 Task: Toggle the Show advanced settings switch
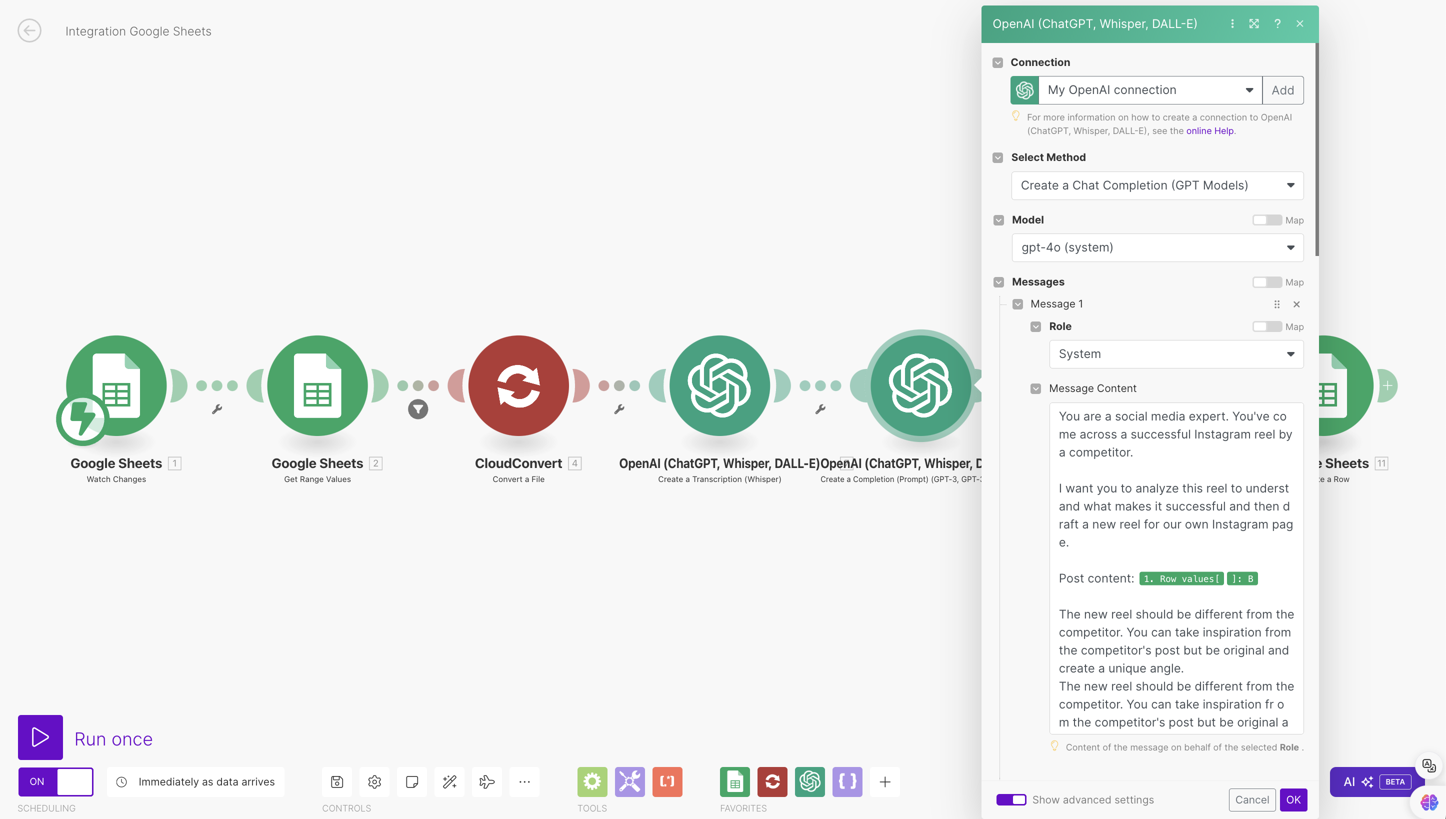[1011, 799]
